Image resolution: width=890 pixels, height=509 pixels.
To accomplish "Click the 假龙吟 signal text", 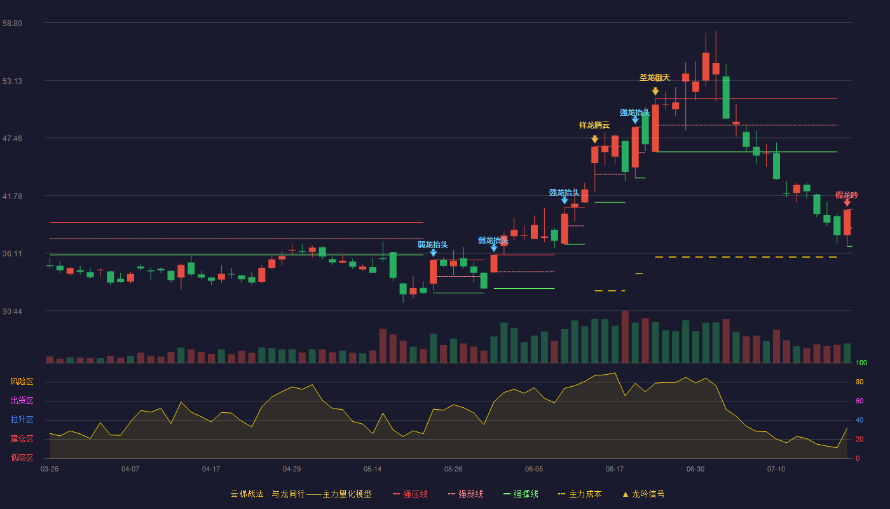I will click(847, 195).
